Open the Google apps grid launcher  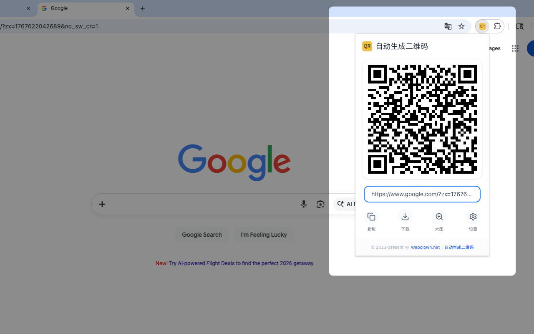515,48
